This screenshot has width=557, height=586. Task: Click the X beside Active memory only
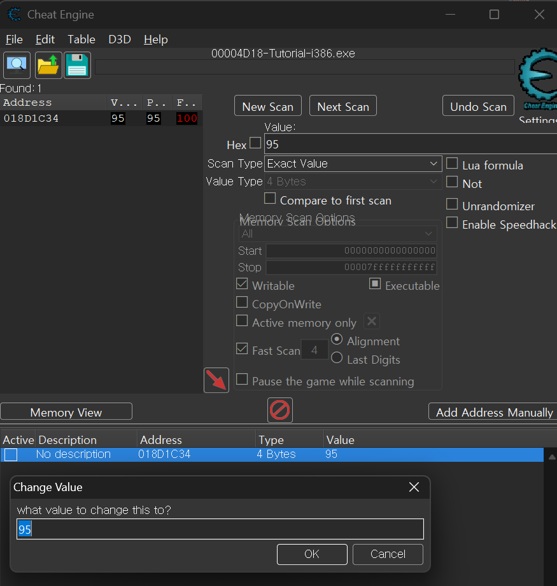coord(372,322)
